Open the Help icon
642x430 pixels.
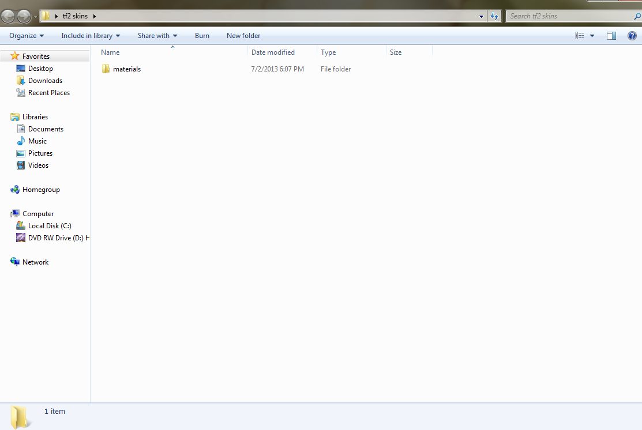pyautogui.click(x=632, y=36)
